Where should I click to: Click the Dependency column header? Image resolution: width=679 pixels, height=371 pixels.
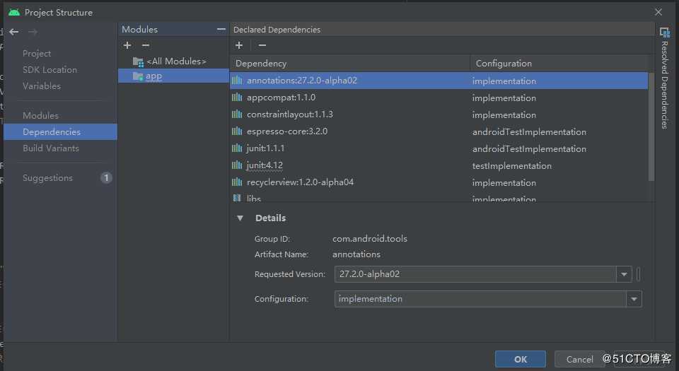pos(350,63)
